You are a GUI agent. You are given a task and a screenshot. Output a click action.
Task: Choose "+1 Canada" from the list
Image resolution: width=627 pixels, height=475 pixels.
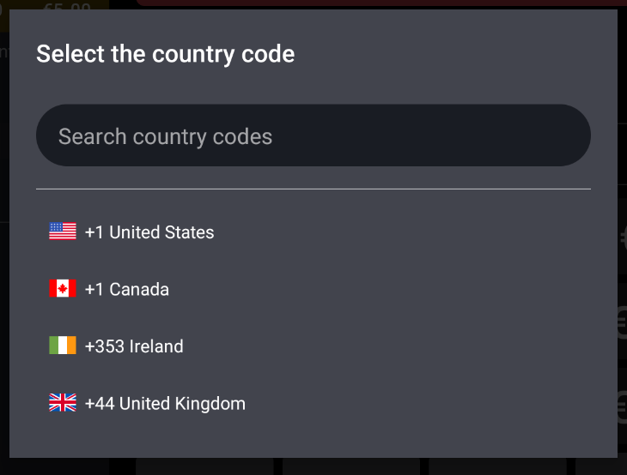point(126,290)
